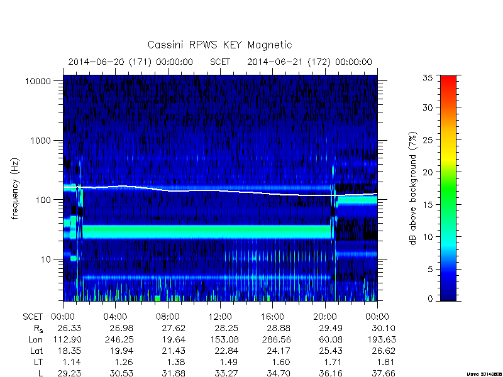Click the longitude value '246.25'

pos(119,339)
